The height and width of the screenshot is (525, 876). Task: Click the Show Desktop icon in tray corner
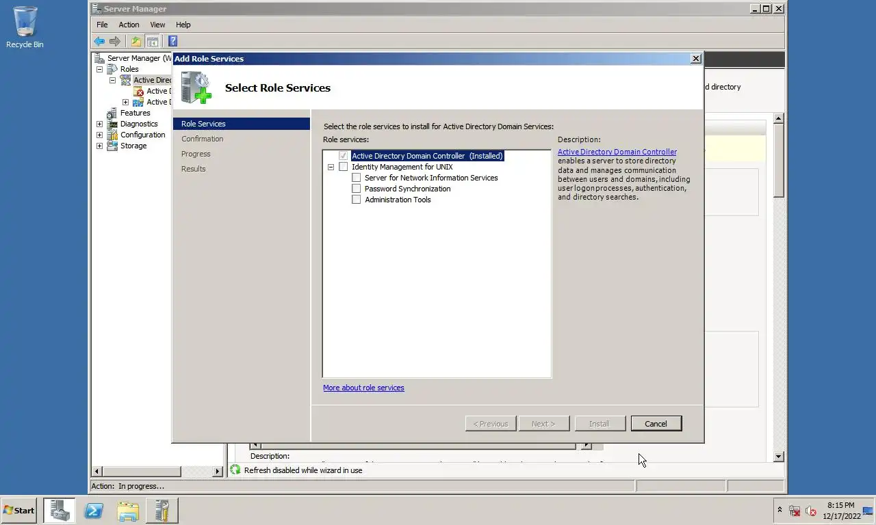(x=868, y=511)
